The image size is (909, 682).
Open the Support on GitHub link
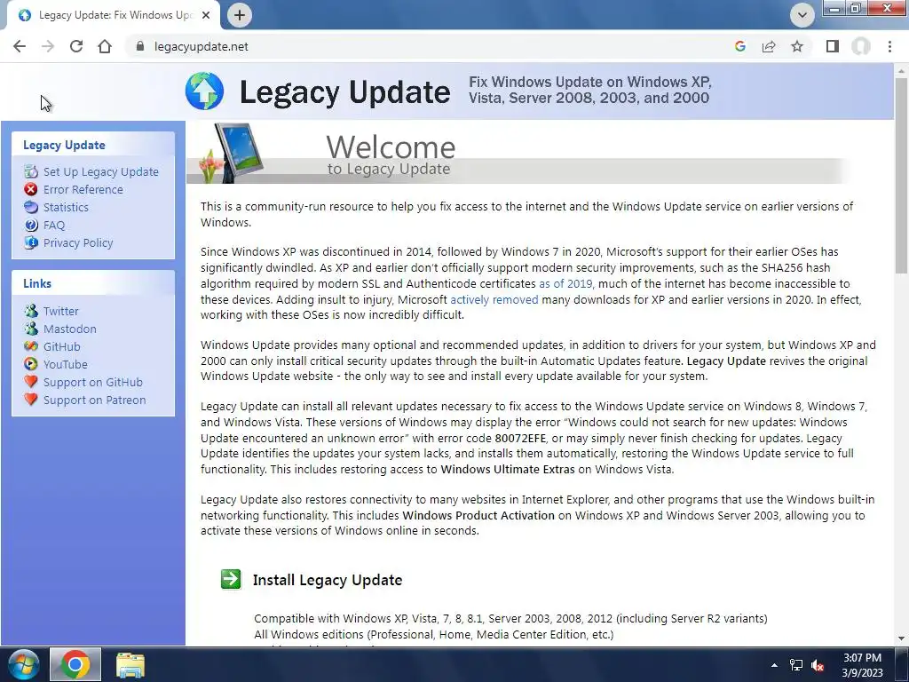[92, 382]
